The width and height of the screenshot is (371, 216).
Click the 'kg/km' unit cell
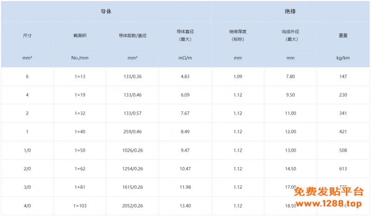pos(343,58)
